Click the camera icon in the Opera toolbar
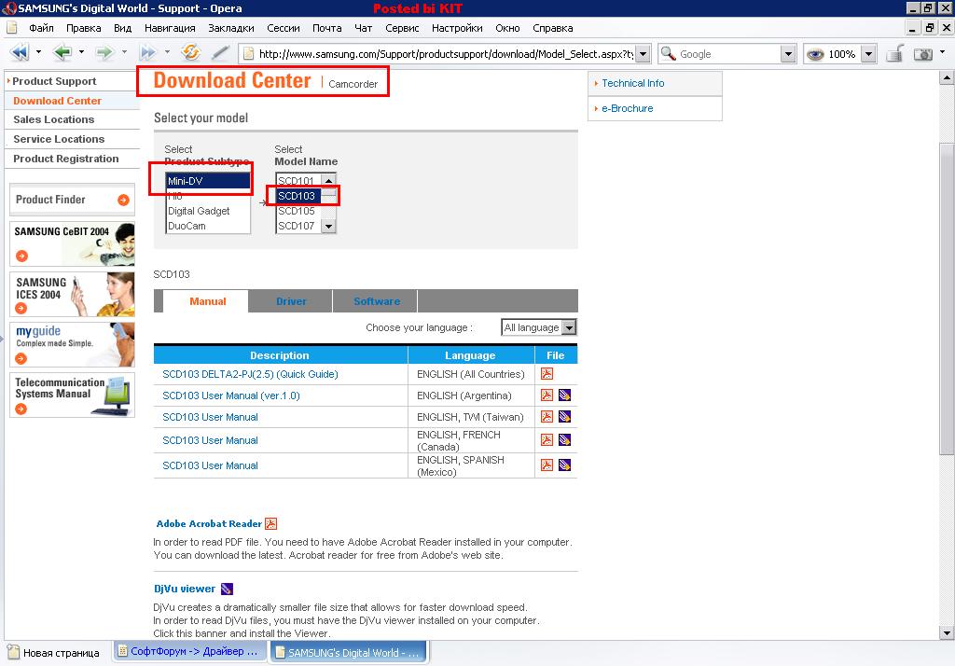This screenshot has width=955, height=666. click(922, 54)
